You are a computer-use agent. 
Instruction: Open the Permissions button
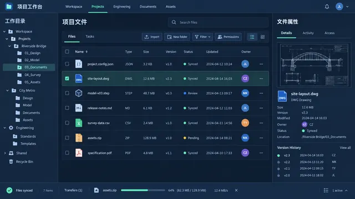pos(228,37)
